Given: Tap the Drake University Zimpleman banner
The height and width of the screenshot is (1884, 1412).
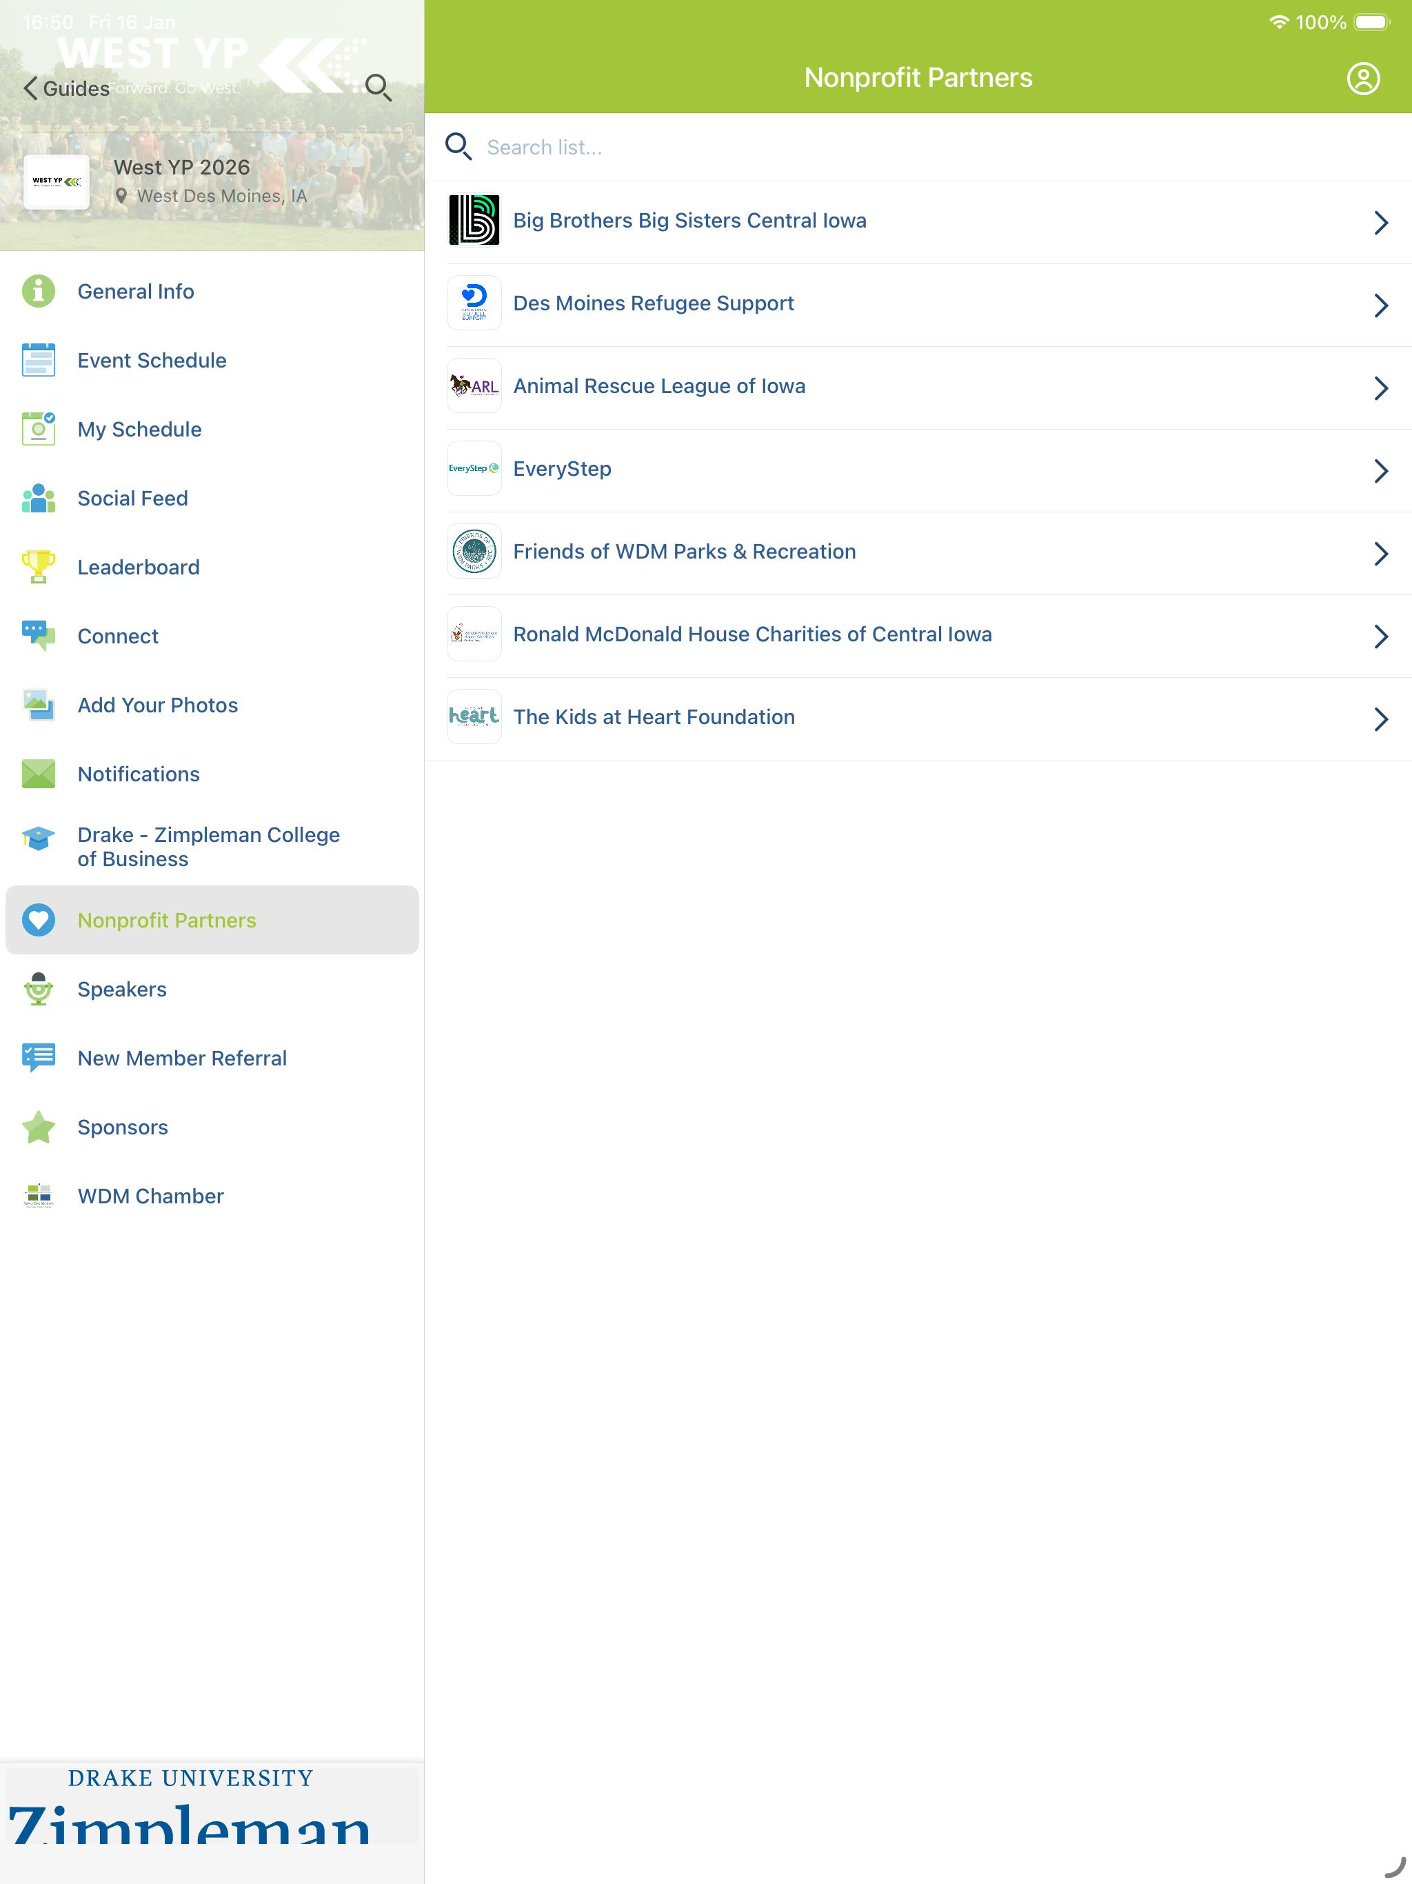Looking at the screenshot, I should click(212, 1804).
